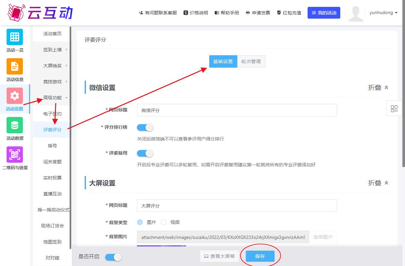Click the floating QR code icon at right edge
Image resolution: width=405 pixels, height=266 pixels.
click(x=394, y=109)
